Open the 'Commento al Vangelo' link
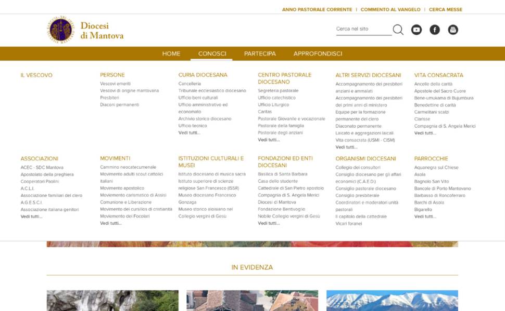Image resolution: width=505 pixels, height=311 pixels. tap(390, 9)
